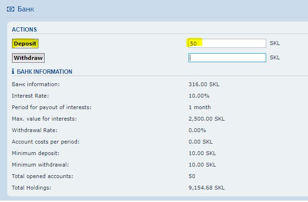Click the БАНК INFORMATION section heading
Image resolution: width=308 pixels, height=202 pixels.
(x=44, y=72)
